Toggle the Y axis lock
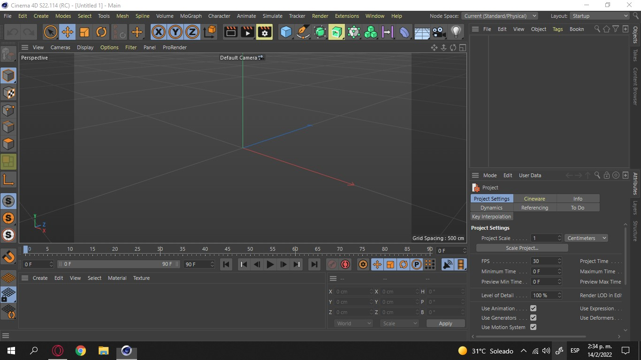Viewport: 641px width, 360px height. click(176, 32)
